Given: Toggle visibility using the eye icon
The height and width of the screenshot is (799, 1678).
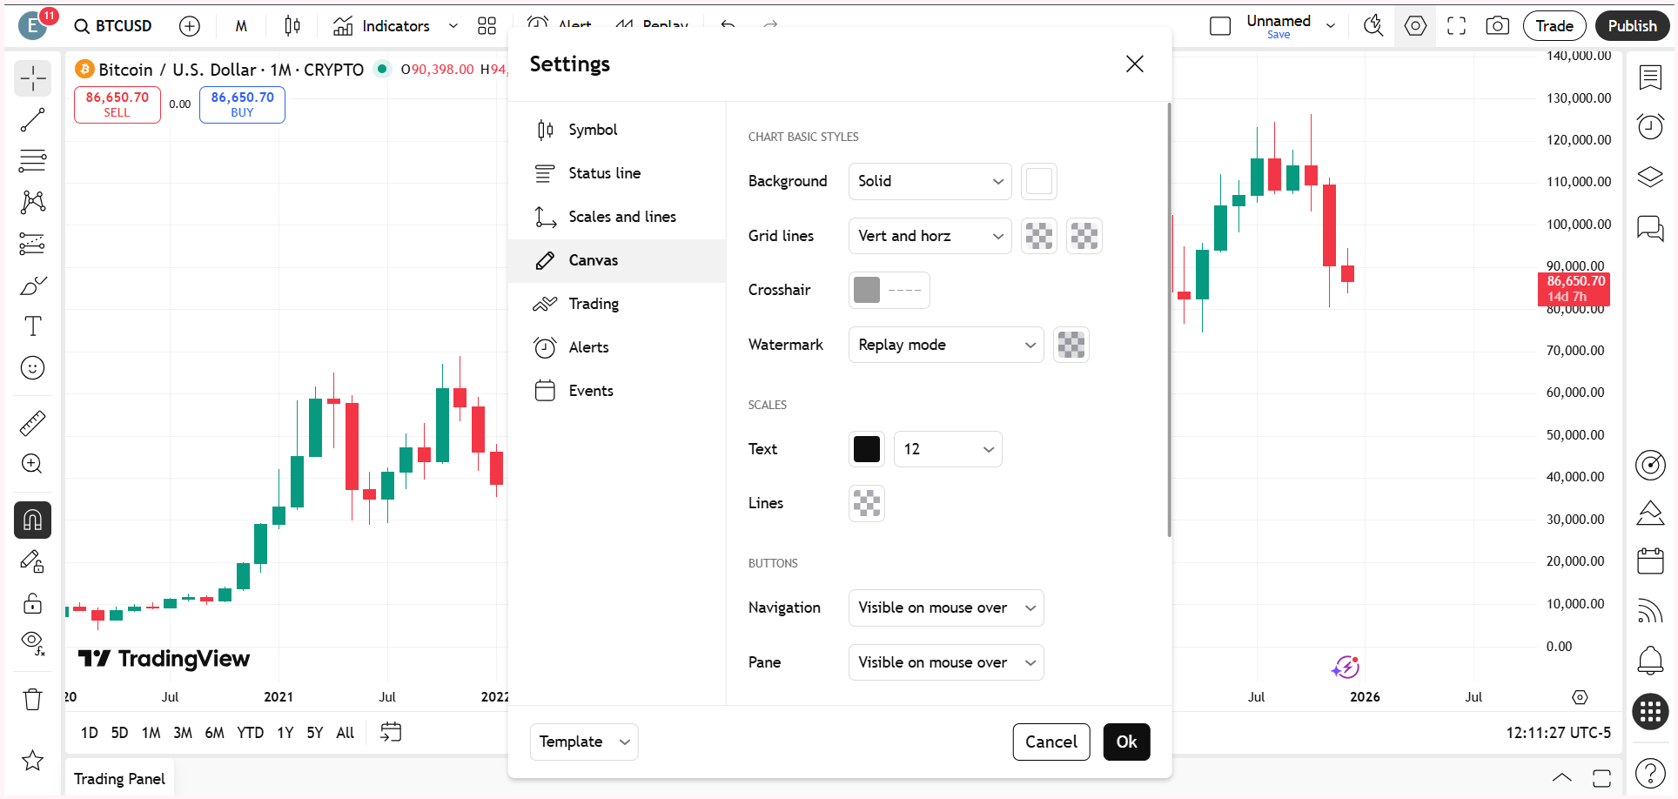Looking at the screenshot, I should tap(32, 643).
